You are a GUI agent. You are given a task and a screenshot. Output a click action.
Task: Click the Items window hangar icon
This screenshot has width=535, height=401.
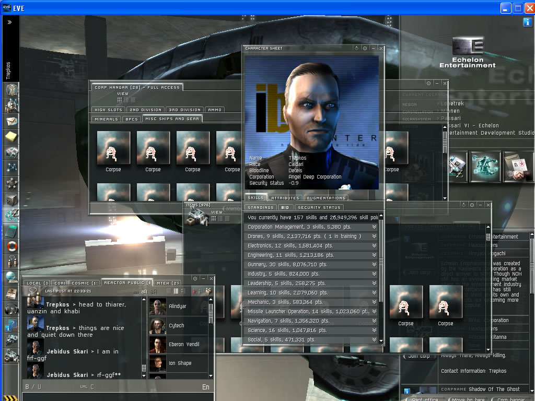tap(197, 216)
